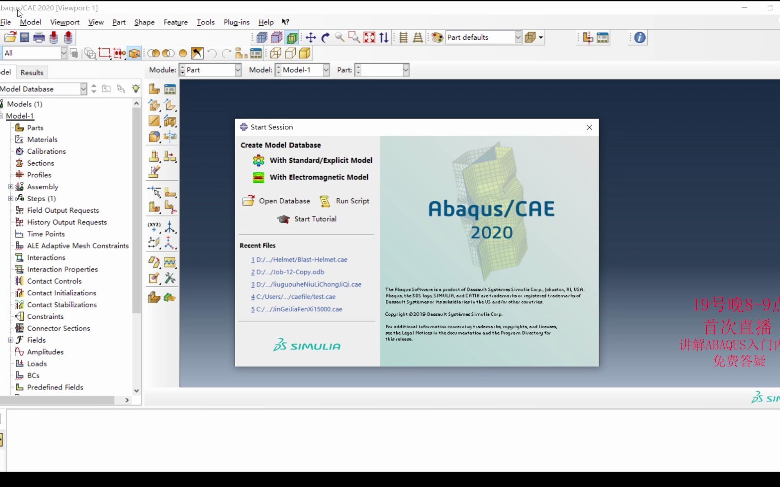780x487 pixels.
Task: Select Amplitudes in the model tree
Action: (x=45, y=352)
